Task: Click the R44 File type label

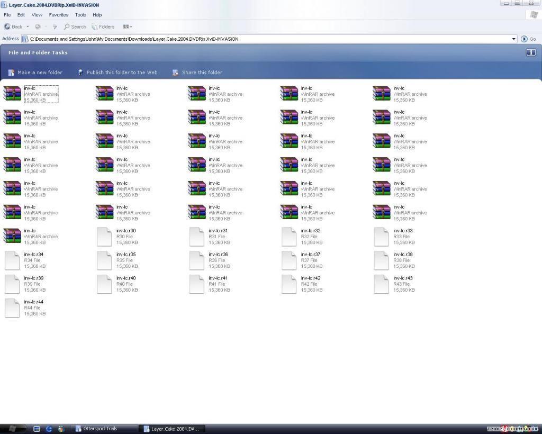Action: click(x=32, y=308)
